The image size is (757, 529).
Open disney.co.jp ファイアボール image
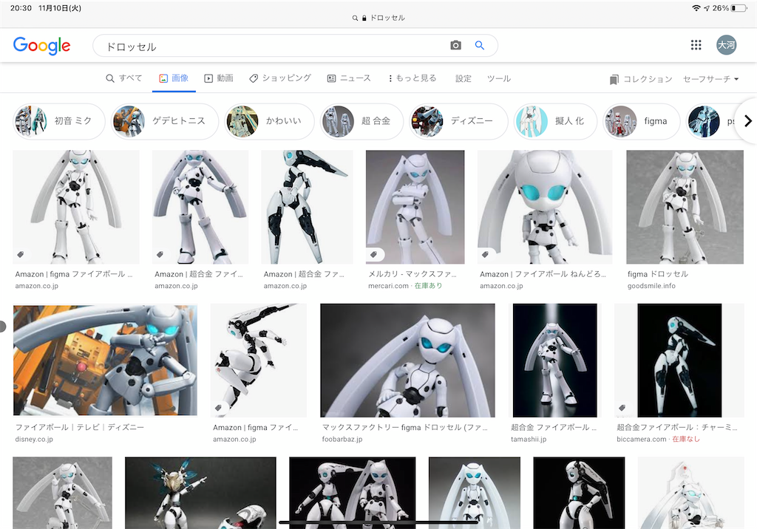click(105, 360)
